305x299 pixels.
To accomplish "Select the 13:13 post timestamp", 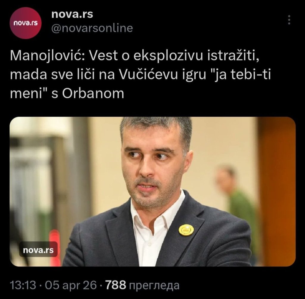I will (23, 285).
